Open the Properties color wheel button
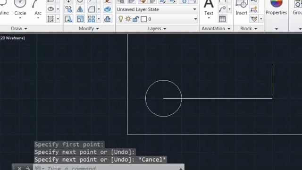The width and height of the screenshot is (302, 170). click(276, 8)
